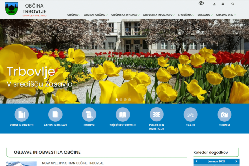Expand the E-OBČINA menu

coord(186,15)
